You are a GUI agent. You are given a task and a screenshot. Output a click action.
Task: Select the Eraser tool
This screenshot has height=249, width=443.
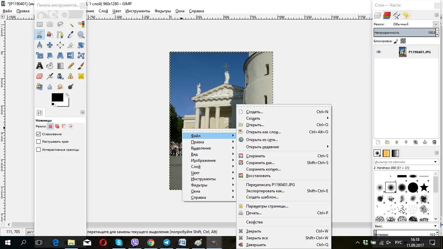40,76
